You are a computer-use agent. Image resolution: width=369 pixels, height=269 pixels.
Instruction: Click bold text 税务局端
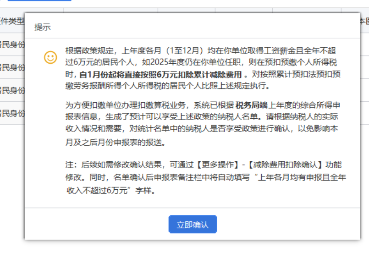pos(252,105)
